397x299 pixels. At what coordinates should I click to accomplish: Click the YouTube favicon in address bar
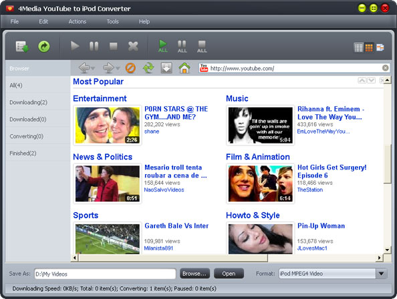(x=204, y=68)
